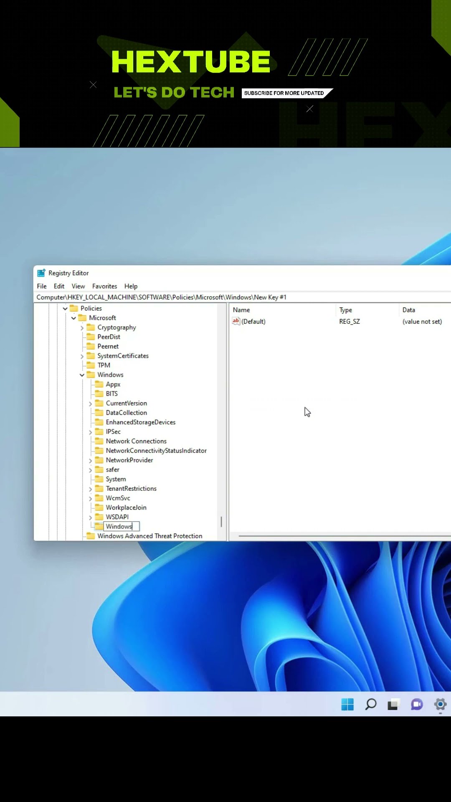This screenshot has width=451, height=802.
Task: Click the Registry Editor title bar icon
Action: (x=41, y=273)
